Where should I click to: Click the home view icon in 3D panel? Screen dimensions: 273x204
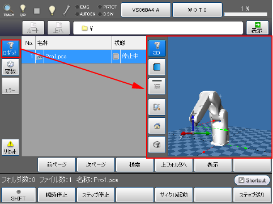157,126
